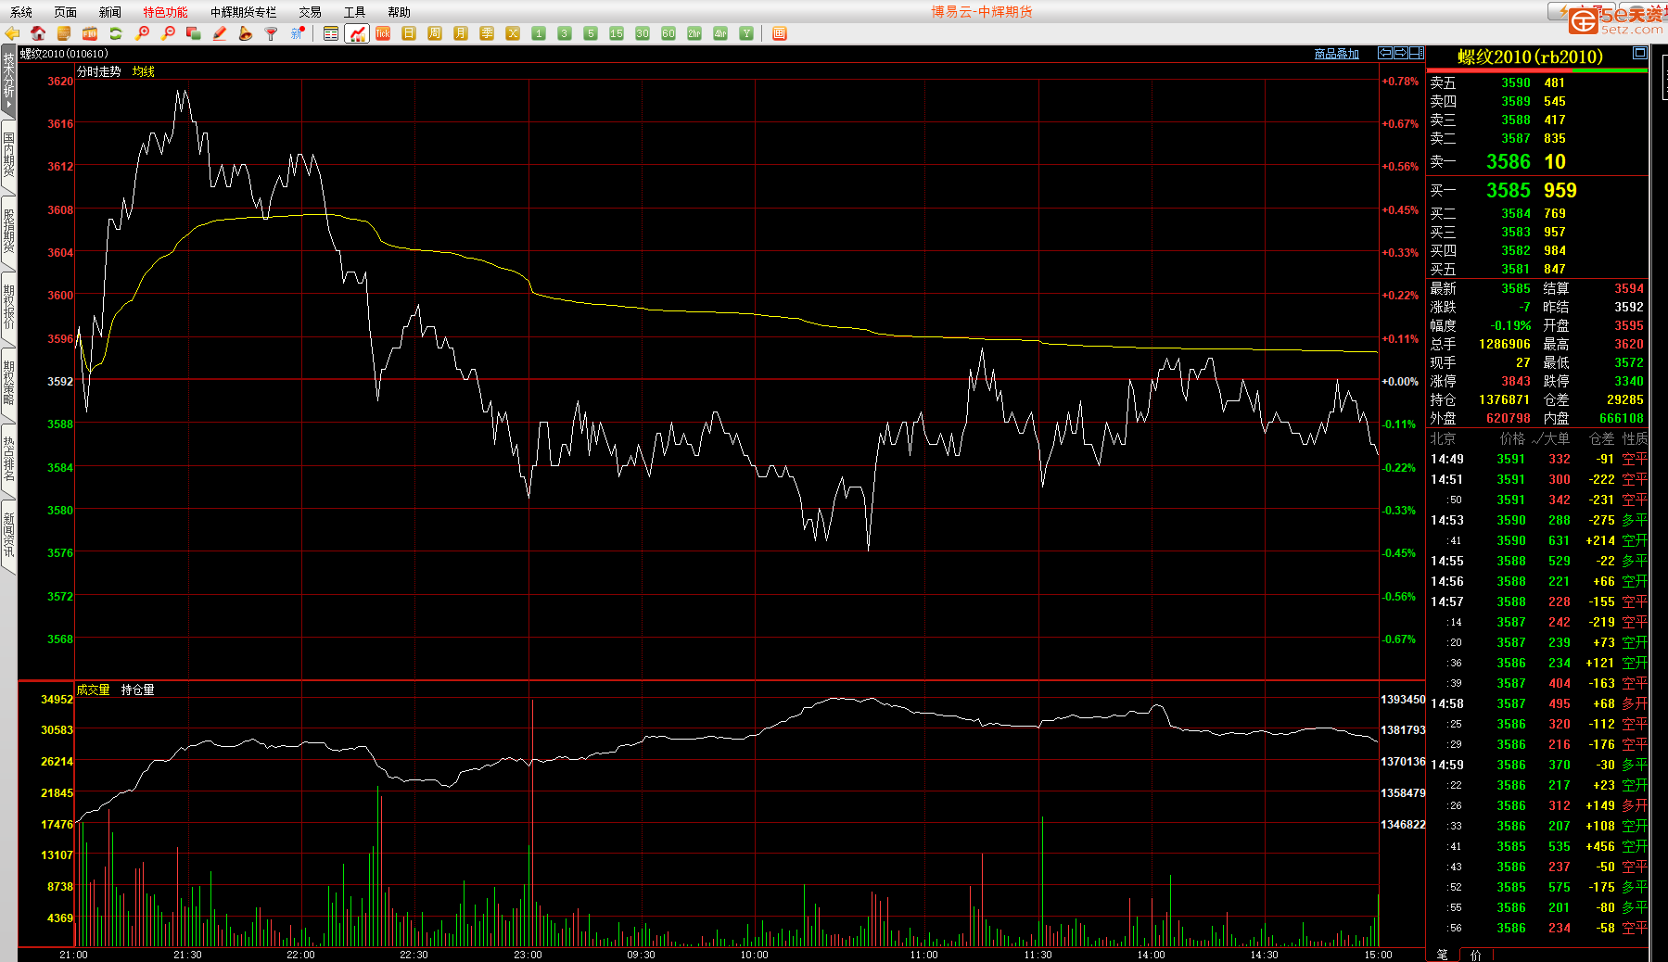Image resolution: width=1668 pixels, height=962 pixels.
Task: Open the 帮助 menu
Action: (x=400, y=12)
